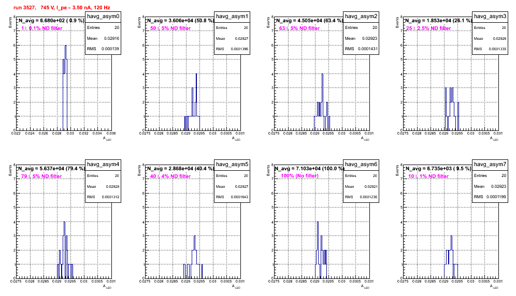Click the N_avg = 5.637e+04 label
The height and width of the screenshot is (296, 516).
pyautogui.click(x=51, y=168)
